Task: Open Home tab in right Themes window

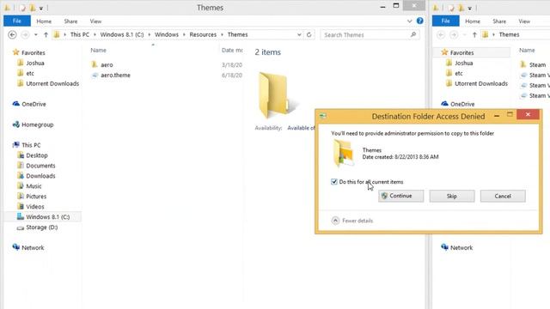Action: click(x=473, y=21)
